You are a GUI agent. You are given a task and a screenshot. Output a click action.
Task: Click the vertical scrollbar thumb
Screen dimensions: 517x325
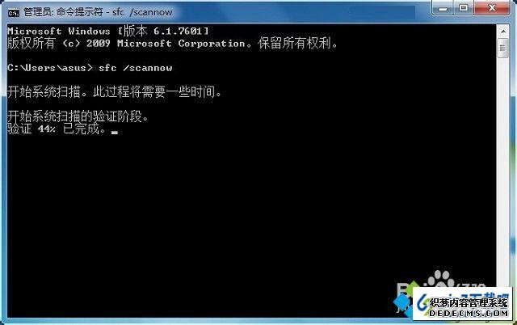point(503,49)
